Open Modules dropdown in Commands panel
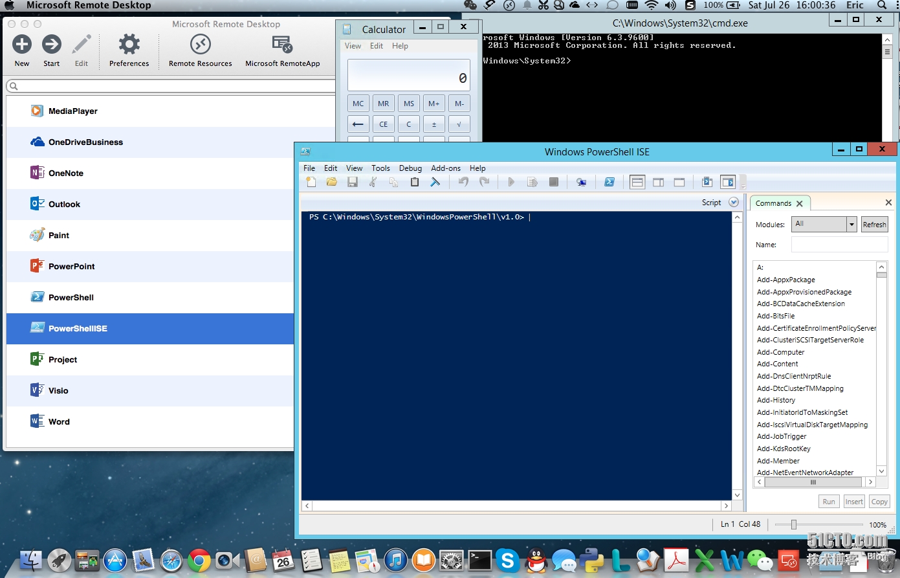Image resolution: width=900 pixels, height=578 pixels. coord(851,225)
